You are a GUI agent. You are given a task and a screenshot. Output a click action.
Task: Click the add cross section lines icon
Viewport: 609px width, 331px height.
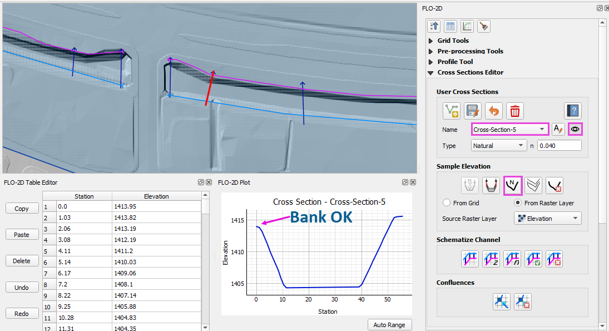tap(451, 111)
